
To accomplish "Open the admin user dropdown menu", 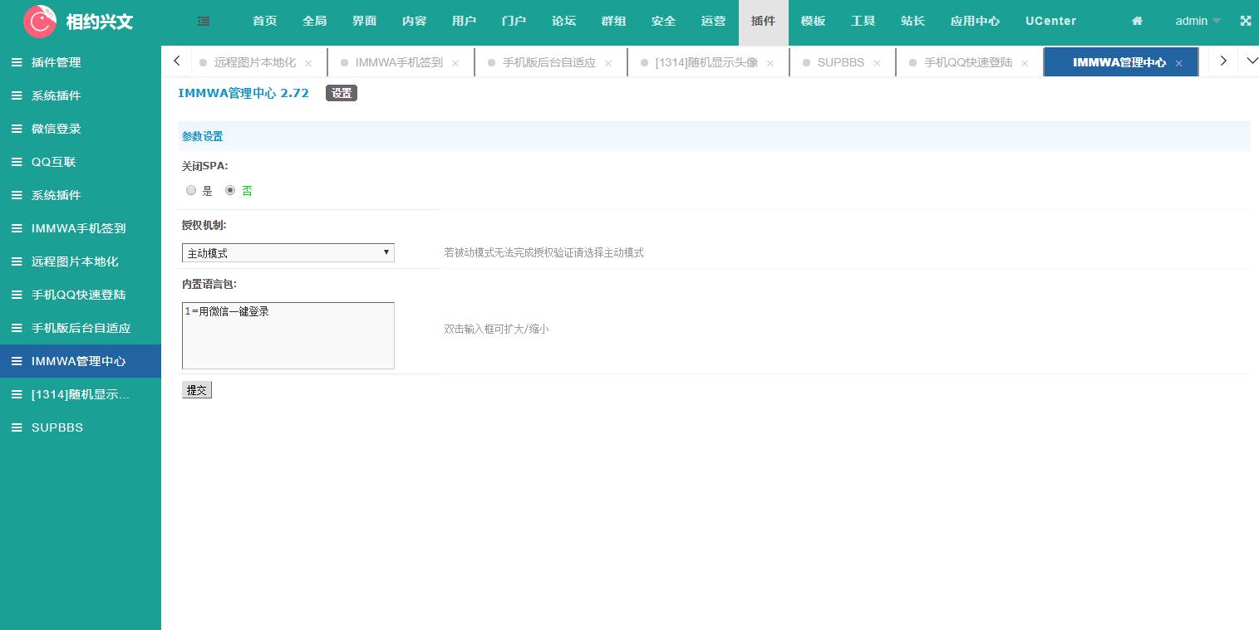I will pyautogui.click(x=1198, y=22).
